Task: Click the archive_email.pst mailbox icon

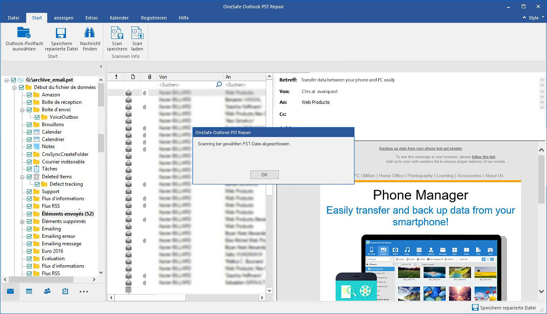Action: tap(21, 80)
